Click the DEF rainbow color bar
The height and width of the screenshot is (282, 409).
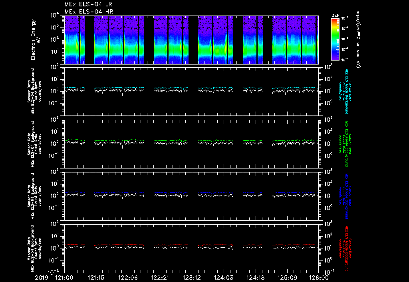coord(335,39)
